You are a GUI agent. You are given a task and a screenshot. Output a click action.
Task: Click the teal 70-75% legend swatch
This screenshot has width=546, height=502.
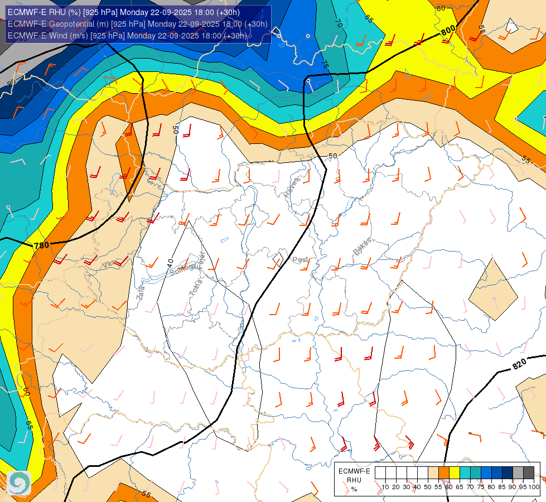tap(476, 473)
